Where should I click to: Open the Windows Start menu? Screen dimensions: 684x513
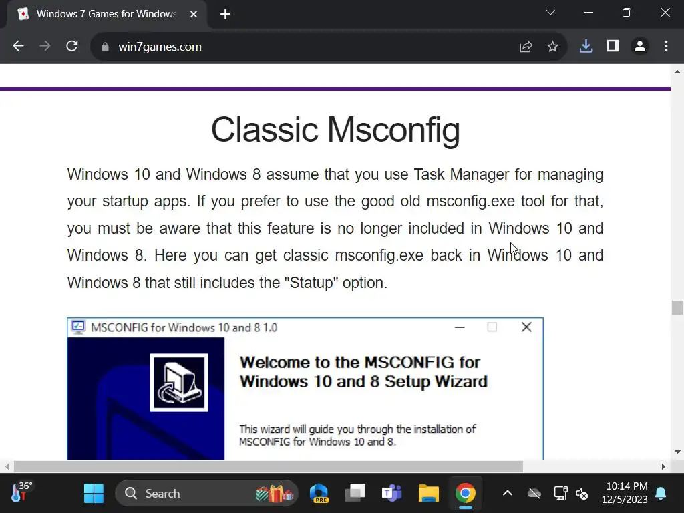click(x=94, y=494)
